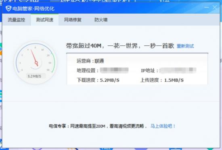Go to the 防火墙 tab
Image resolution: width=222 pixels, height=150 pixels.
[101, 20]
